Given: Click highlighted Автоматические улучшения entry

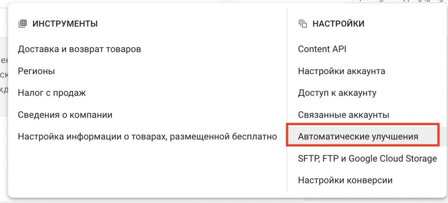Looking at the screenshot, I should coord(363,135).
